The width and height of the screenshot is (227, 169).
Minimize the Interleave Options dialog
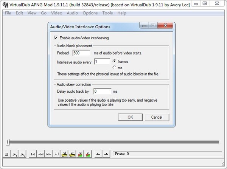point(144,25)
